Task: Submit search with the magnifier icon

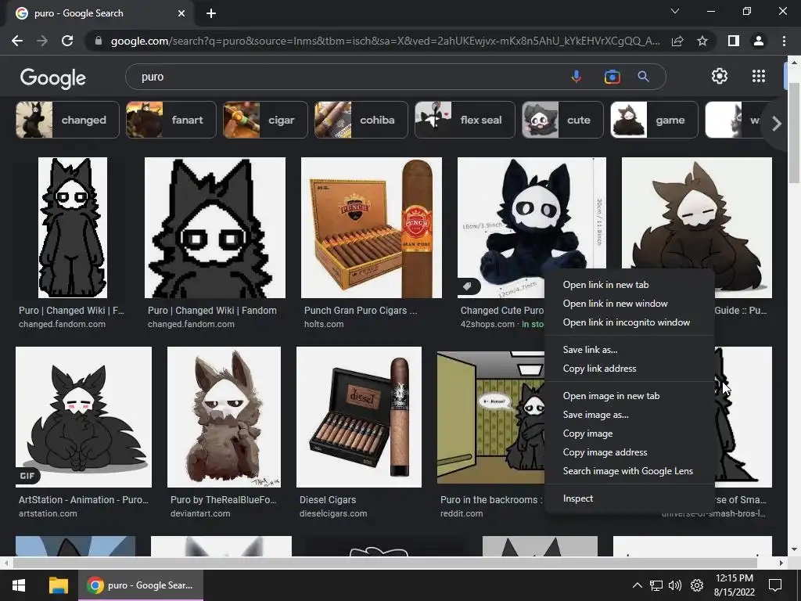Action: tap(643, 77)
